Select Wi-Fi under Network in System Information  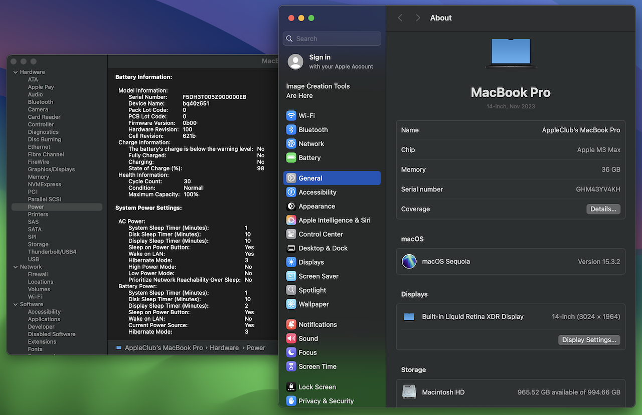35,297
